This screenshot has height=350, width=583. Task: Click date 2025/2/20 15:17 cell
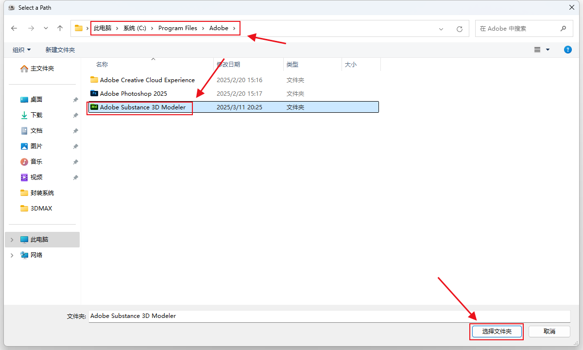pyautogui.click(x=240, y=93)
